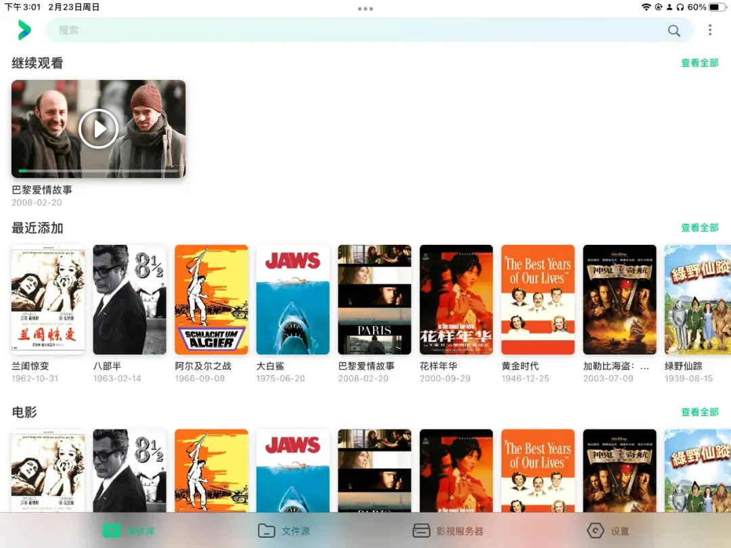Screen dimensions: 731x548
Task: Open PARIS poster in 最近添加
Action: (374, 300)
